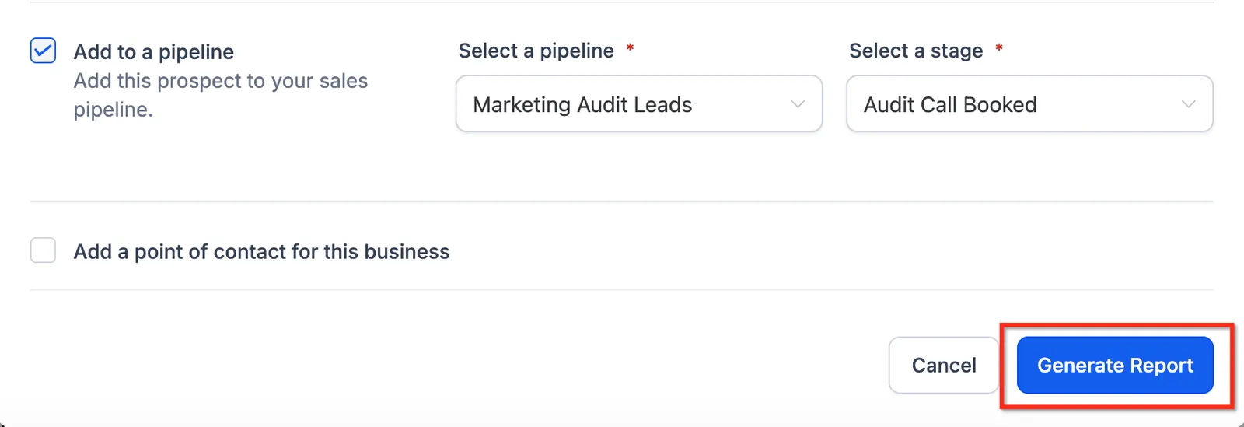Click the 'Add to a pipeline' label text
Screen dimensions: 1244x427
click(x=154, y=52)
